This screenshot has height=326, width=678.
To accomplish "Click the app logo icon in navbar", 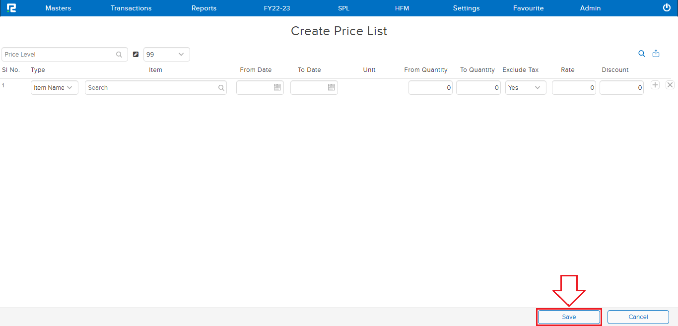I will (11, 8).
